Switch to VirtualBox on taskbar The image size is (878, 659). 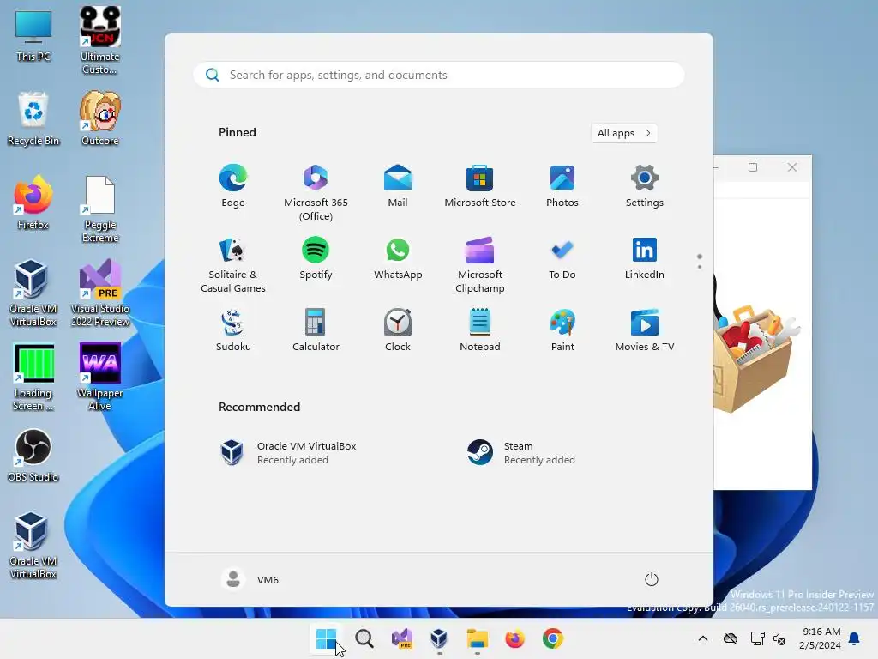[x=439, y=638]
